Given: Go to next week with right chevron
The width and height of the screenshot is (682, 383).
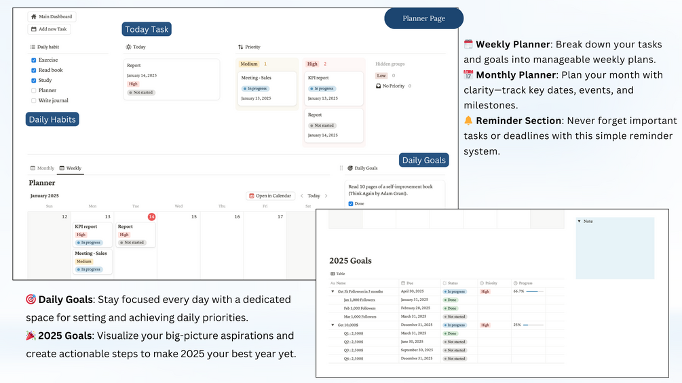Looking at the screenshot, I should 326,196.
